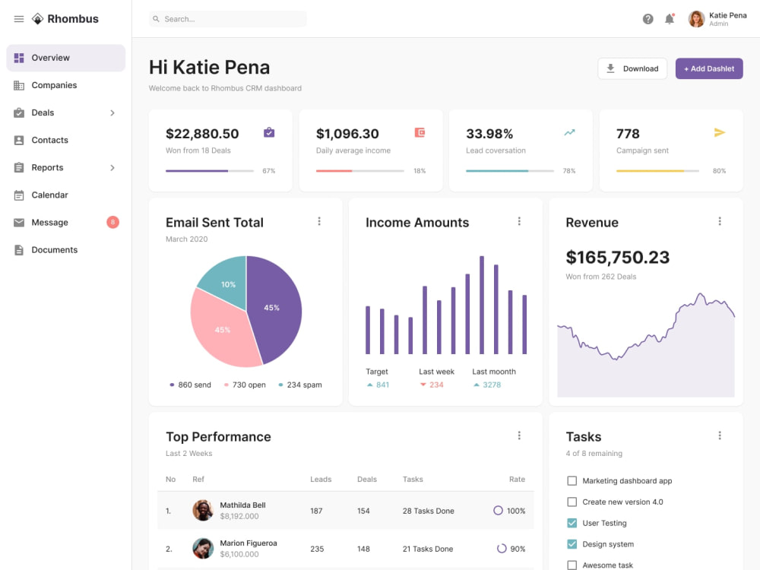Check the Awesome task checkbox
This screenshot has height=570, width=760.
(572, 565)
